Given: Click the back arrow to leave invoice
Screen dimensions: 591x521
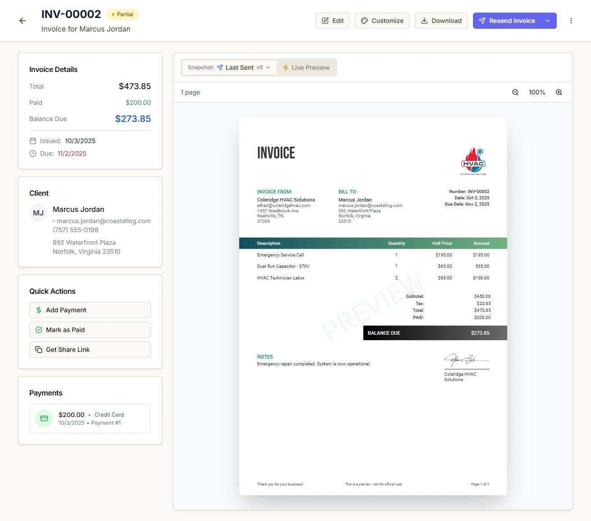Looking at the screenshot, I should (22, 21).
